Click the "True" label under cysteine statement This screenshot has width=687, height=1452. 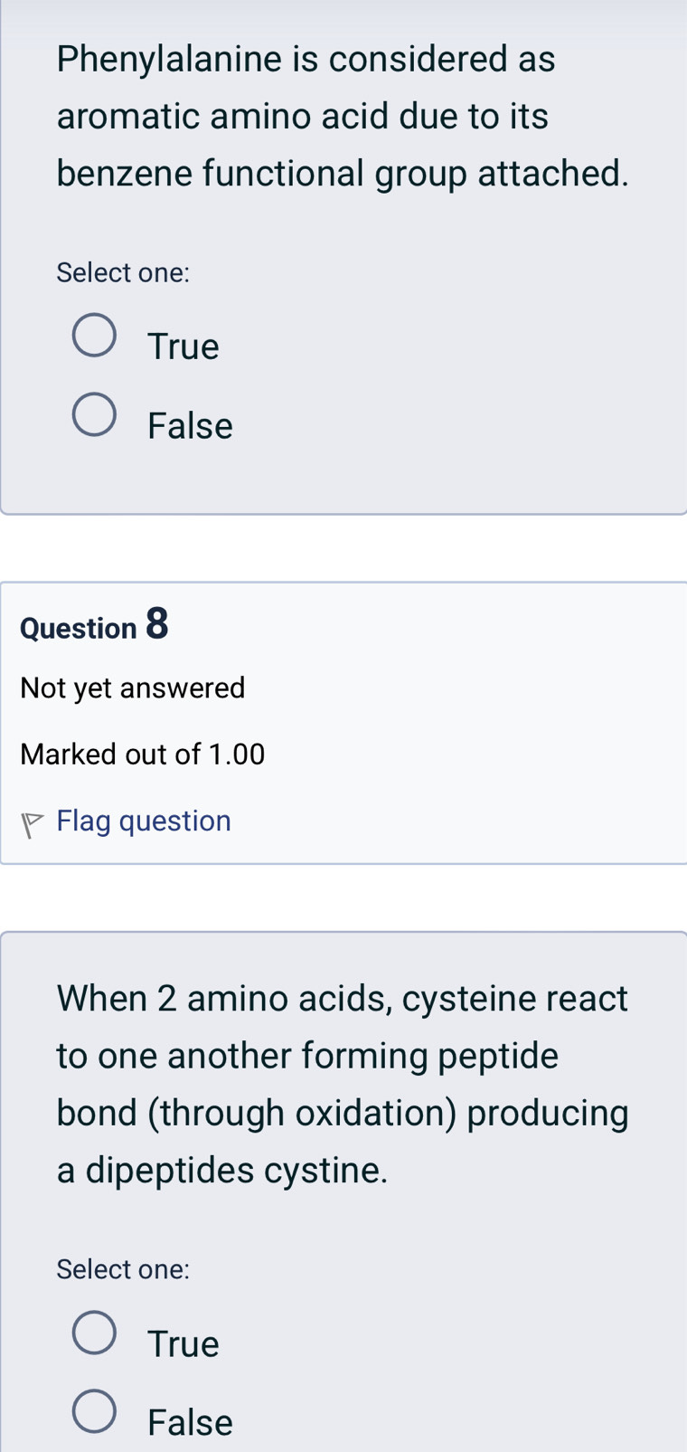(x=184, y=1343)
